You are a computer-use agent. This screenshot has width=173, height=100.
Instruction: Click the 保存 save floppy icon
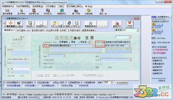[x=76, y=24]
